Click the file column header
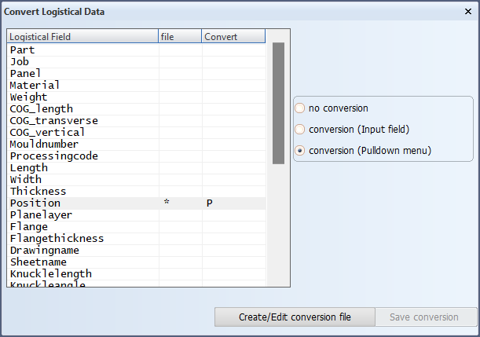The height and width of the screenshot is (337, 480). click(180, 36)
